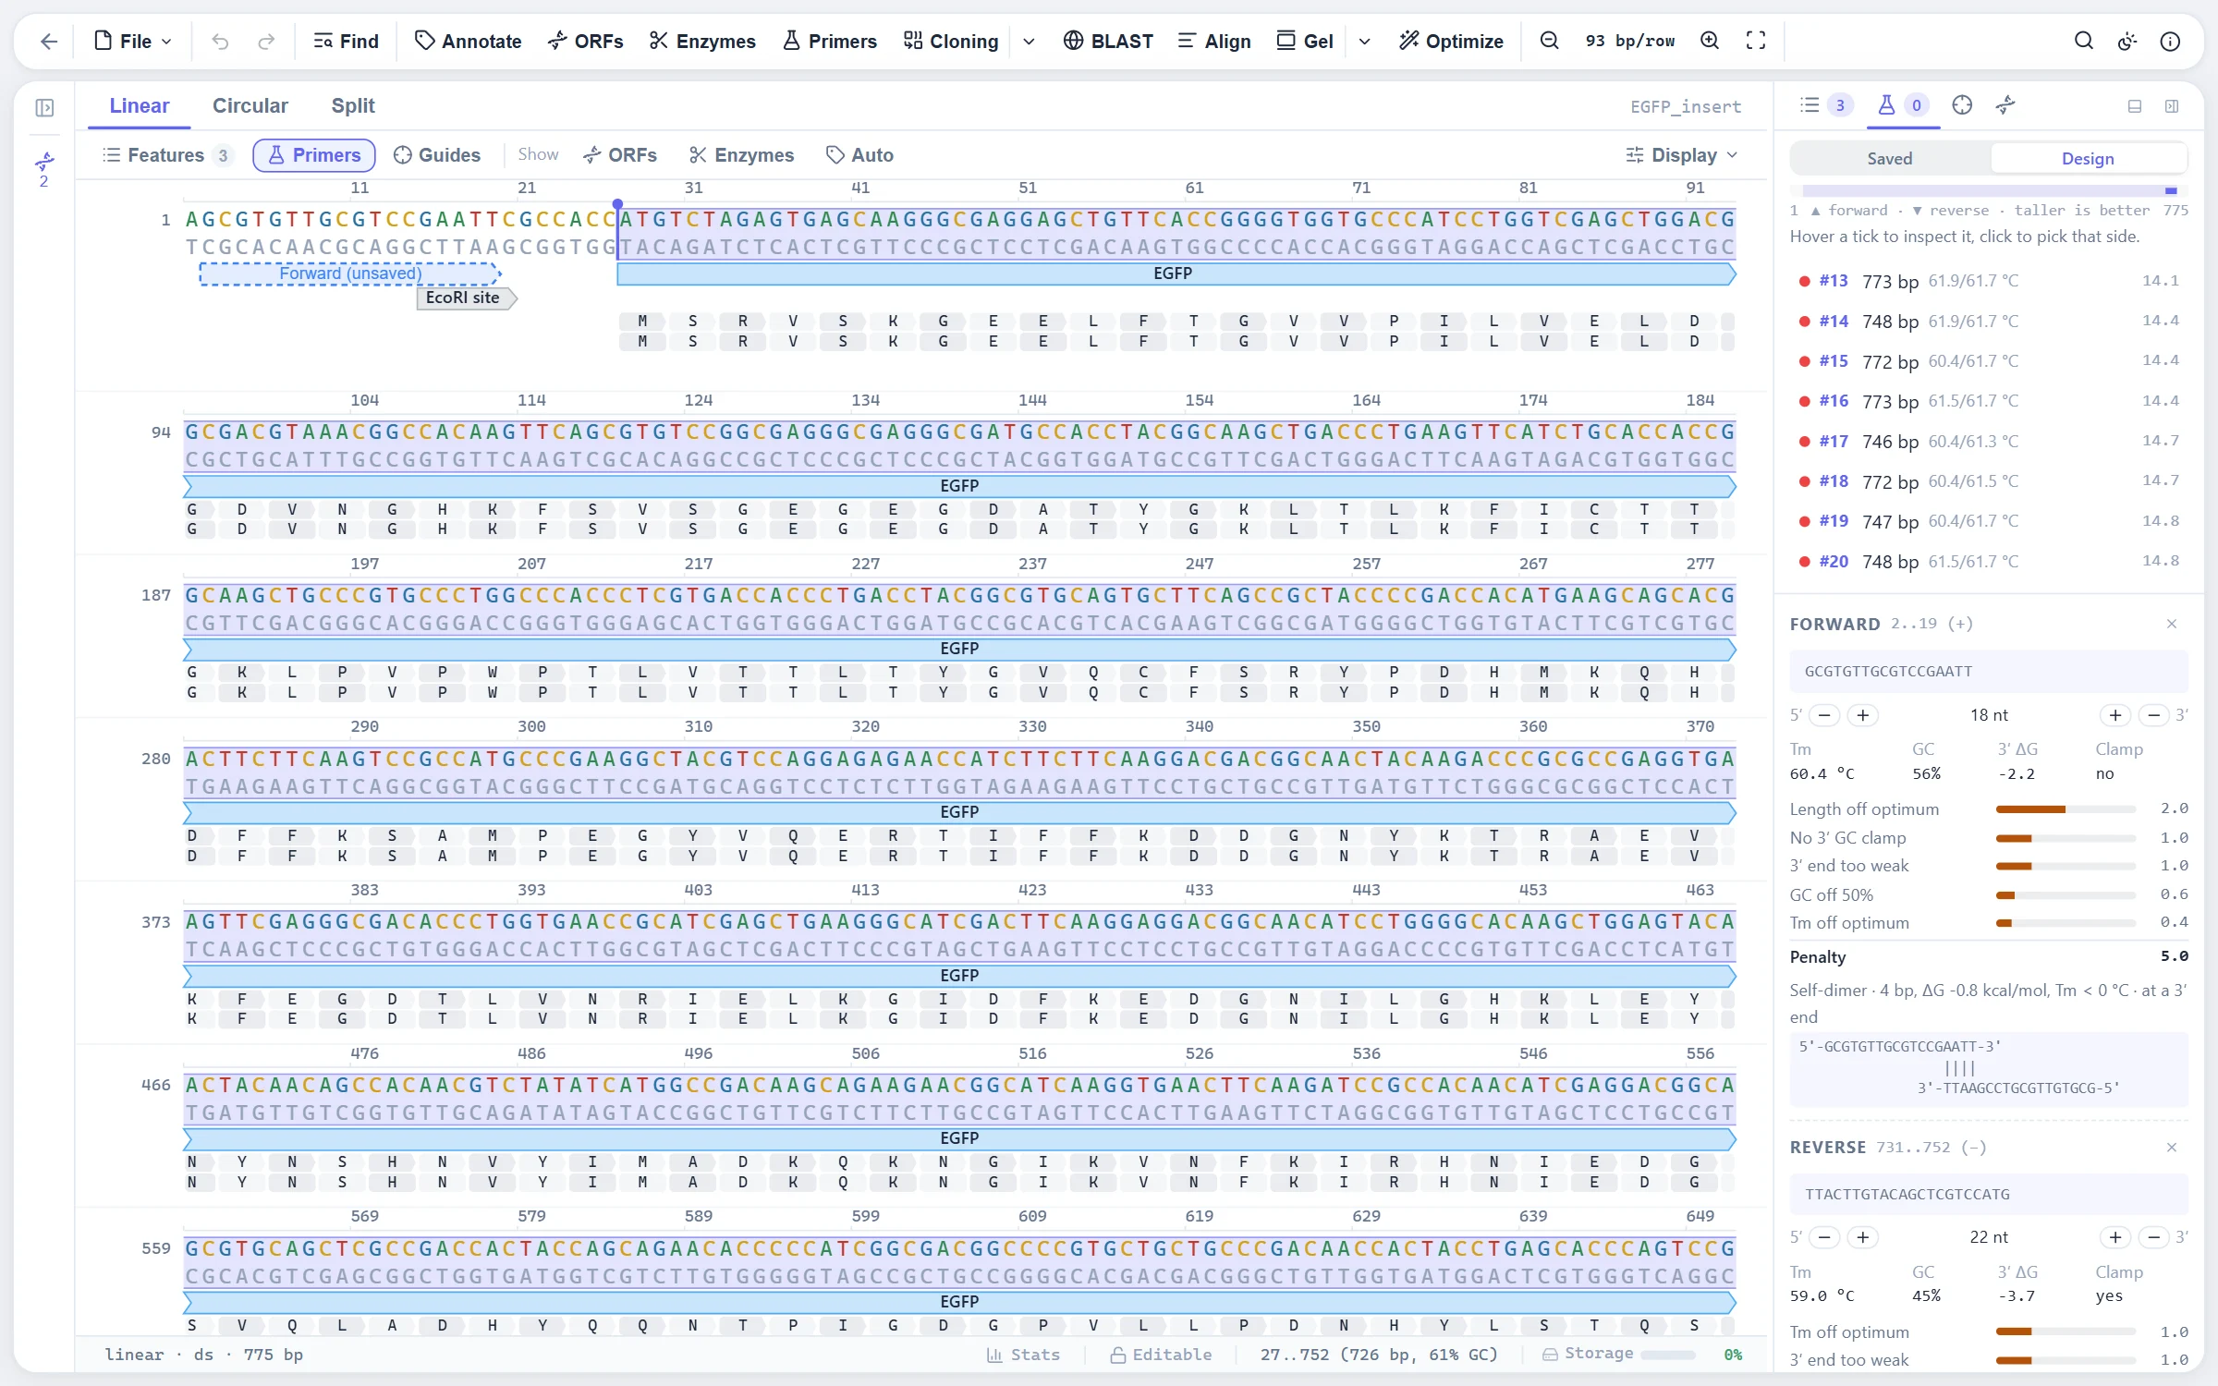Screen dimensions: 2218x1386
Task: Open Enzymes in the top toolbar
Action: pos(702,41)
